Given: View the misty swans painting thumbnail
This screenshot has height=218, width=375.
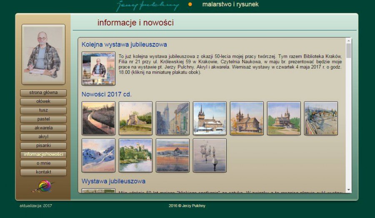Looking at the screenshot, I should [210, 155].
